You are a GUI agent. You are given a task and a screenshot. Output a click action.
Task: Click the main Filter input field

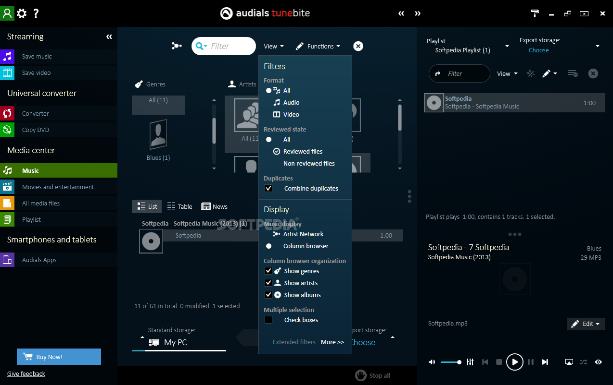224,46
